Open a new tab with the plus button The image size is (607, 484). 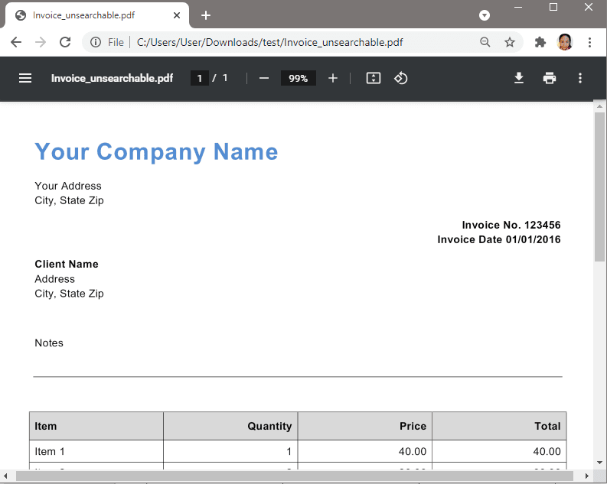pos(206,15)
